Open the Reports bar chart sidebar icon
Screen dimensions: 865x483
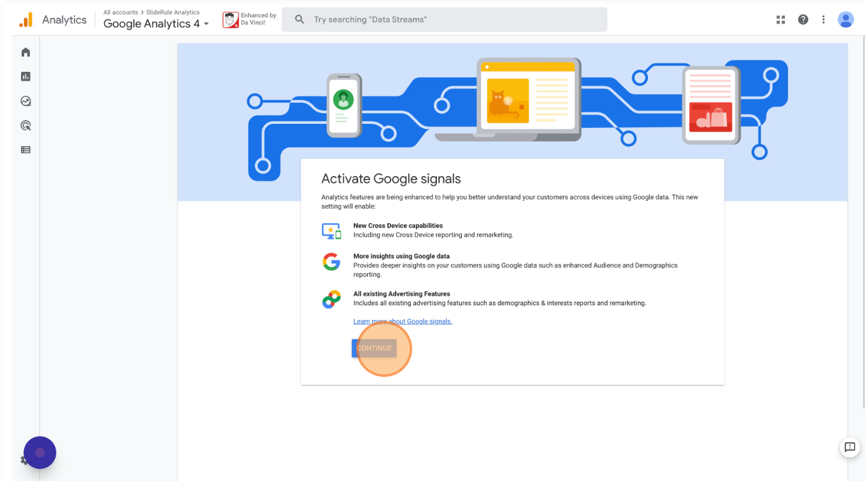tap(25, 76)
